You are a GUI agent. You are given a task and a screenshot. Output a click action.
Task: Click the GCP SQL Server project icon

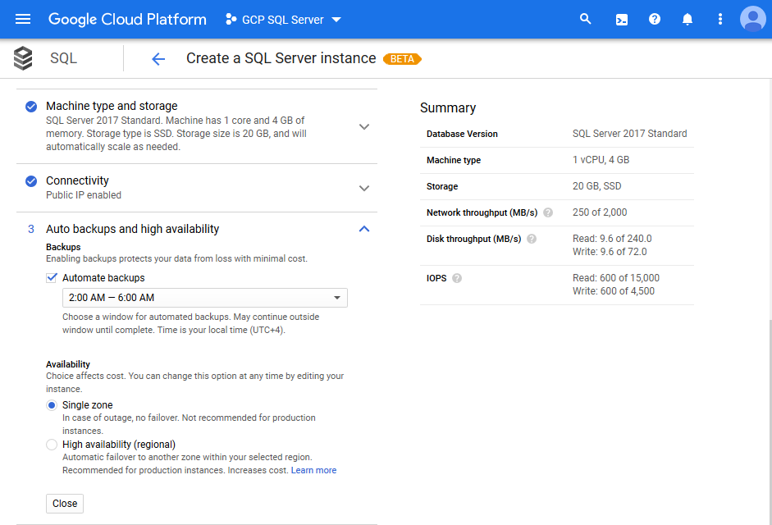(231, 19)
